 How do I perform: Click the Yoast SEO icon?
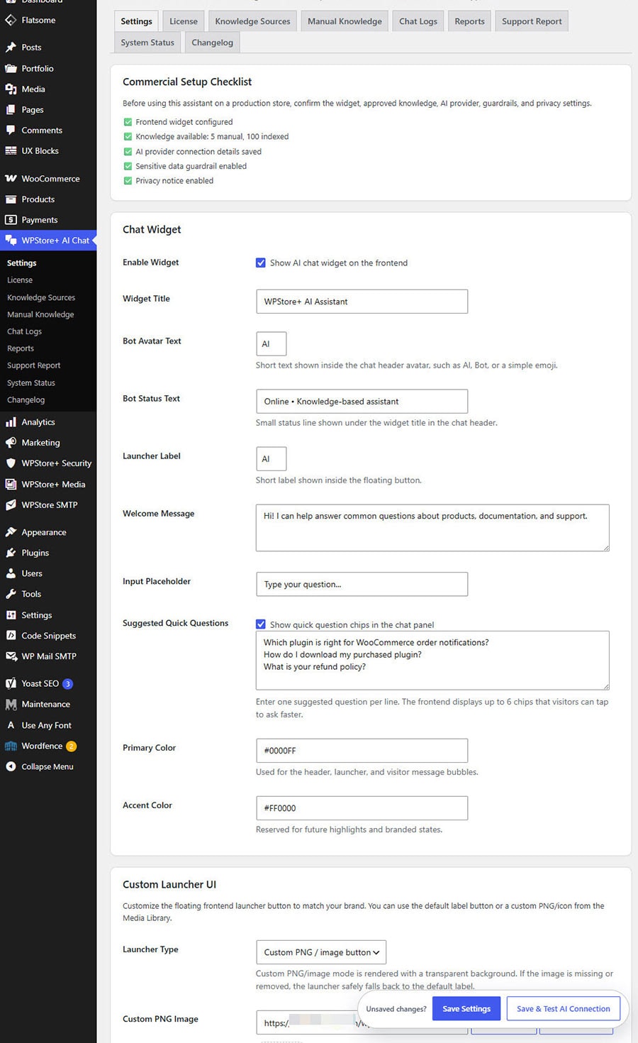click(x=11, y=683)
